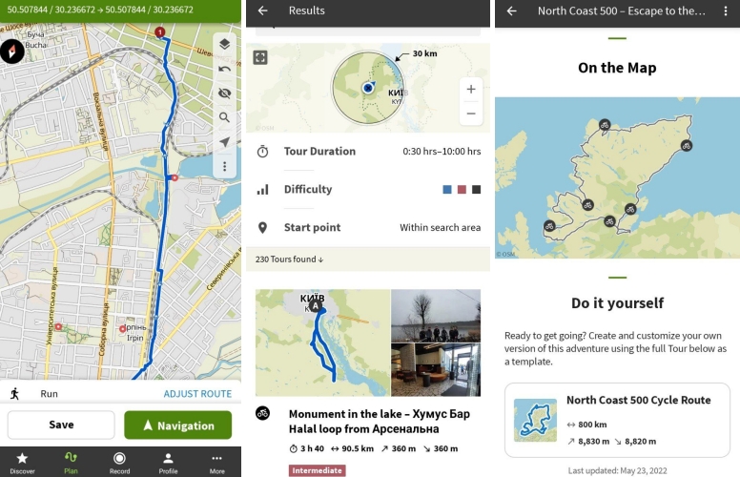The width and height of the screenshot is (740, 477).
Task: Undo last route change arrow
Action: coord(225,69)
